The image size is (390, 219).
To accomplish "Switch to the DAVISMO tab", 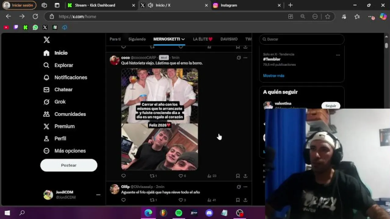I will click(x=229, y=39).
